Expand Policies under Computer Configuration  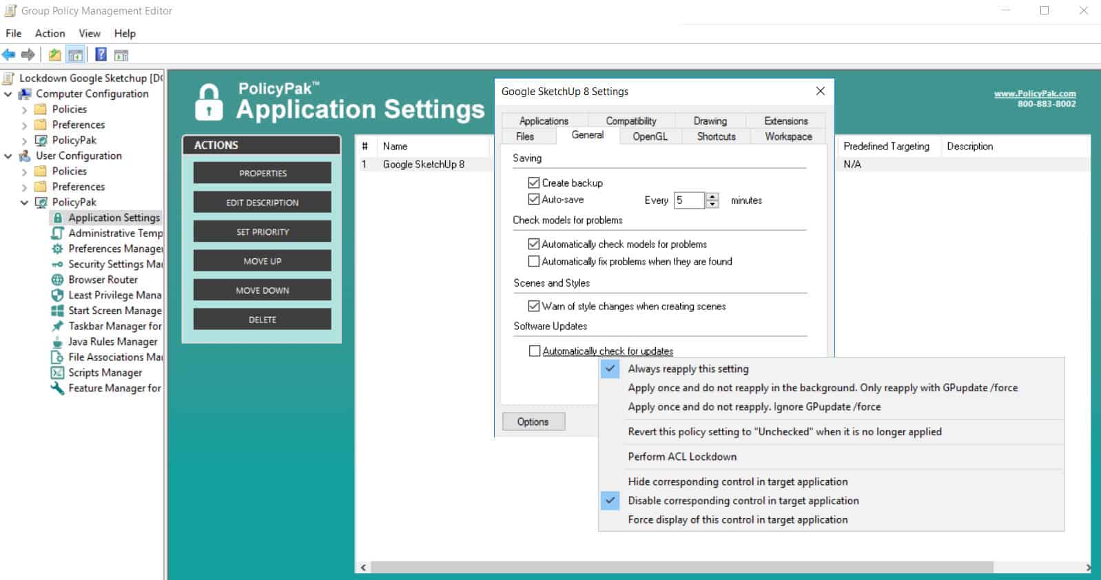click(25, 110)
